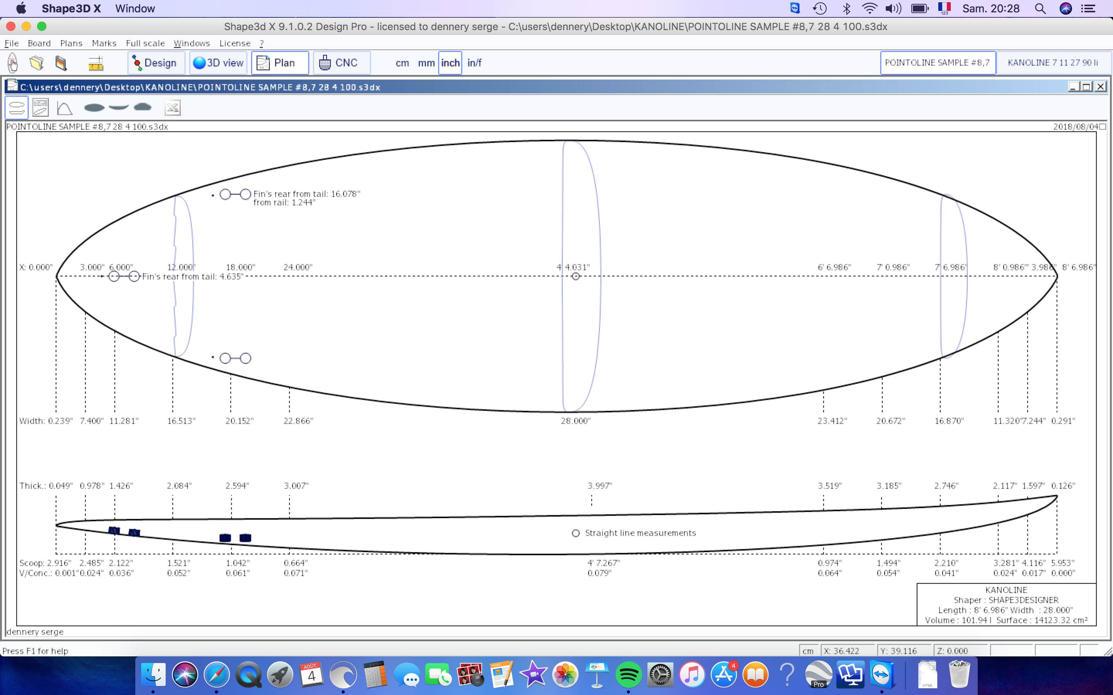The height and width of the screenshot is (695, 1113).
Task: Switch units to mm
Action: [426, 63]
